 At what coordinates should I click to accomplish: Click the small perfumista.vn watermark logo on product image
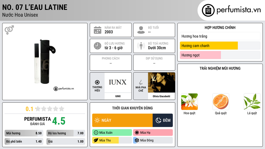click(64, 88)
